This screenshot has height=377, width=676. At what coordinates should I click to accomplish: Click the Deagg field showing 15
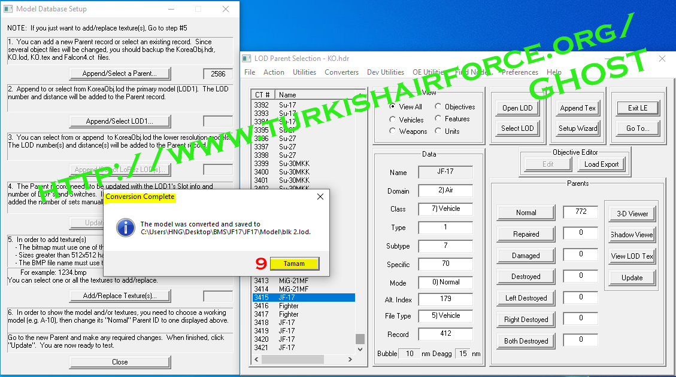[463, 354]
